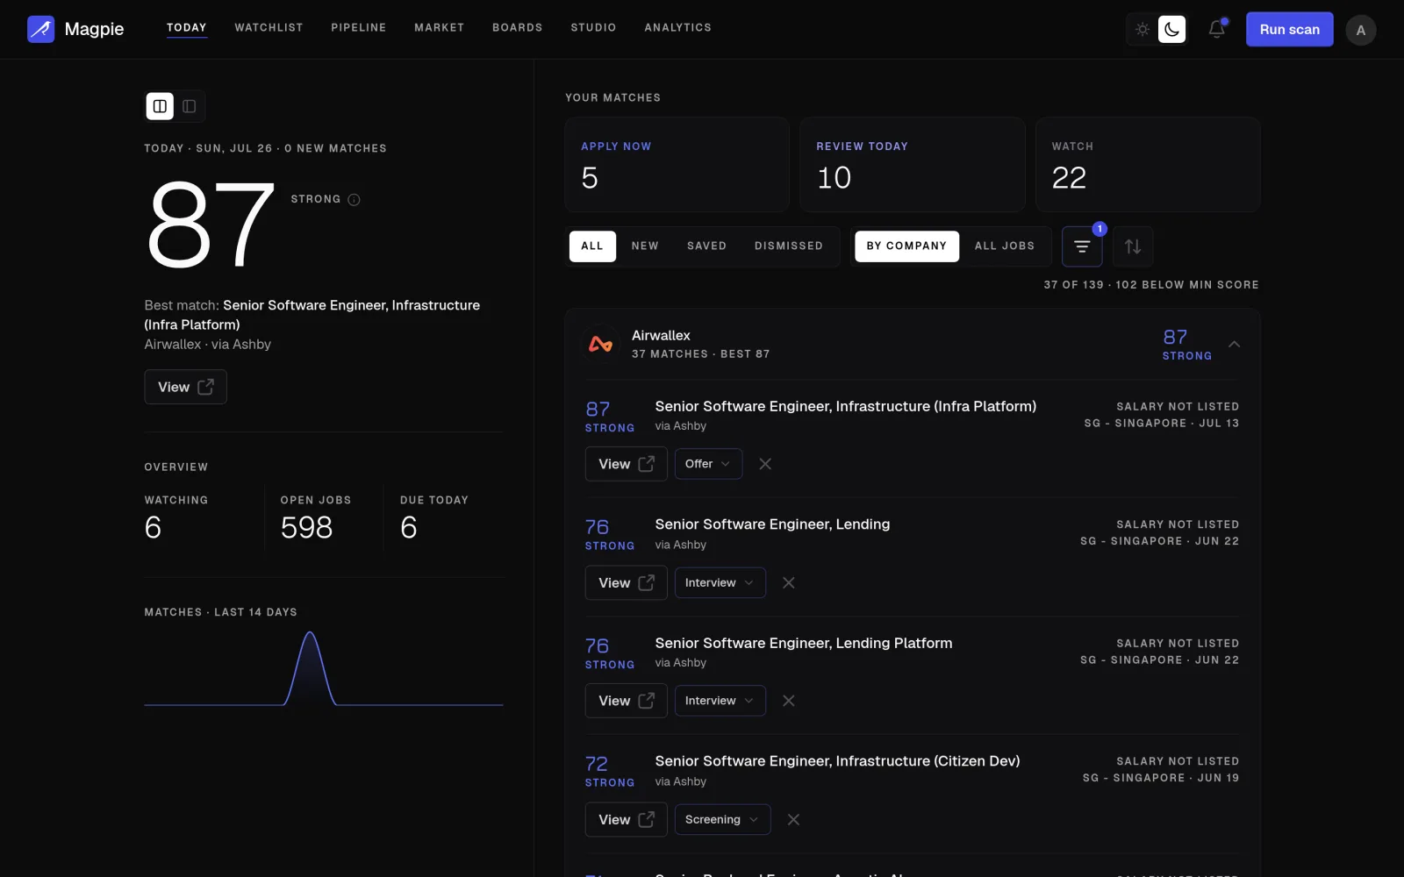The height and width of the screenshot is (877, 1404).
Task: Group matches By Company
Action: [x=906, y=246]
